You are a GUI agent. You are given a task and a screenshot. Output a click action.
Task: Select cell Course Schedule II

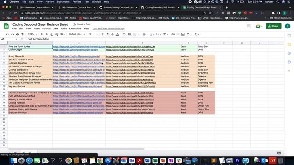[30, 70]
